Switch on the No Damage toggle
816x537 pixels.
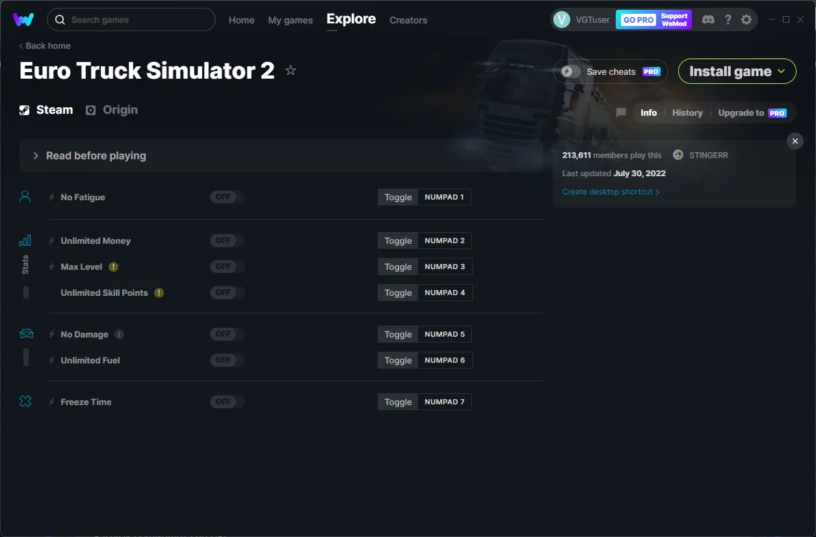click(228, 334)
